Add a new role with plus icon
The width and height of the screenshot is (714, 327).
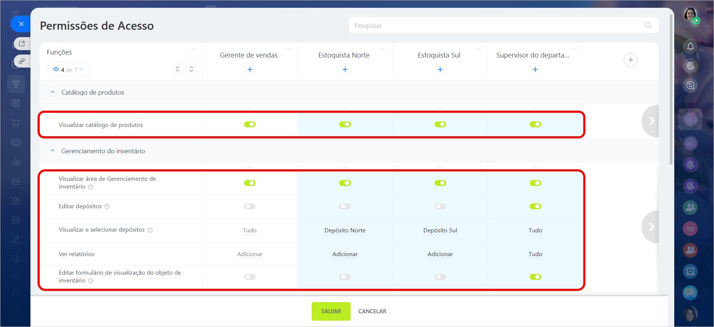pos(630,60)
